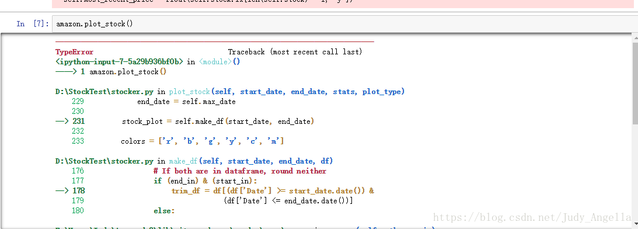Click line 180 'else:' text
Image resolution: width=638 pixels, height=229 pixels.
(x=164, y=210)
